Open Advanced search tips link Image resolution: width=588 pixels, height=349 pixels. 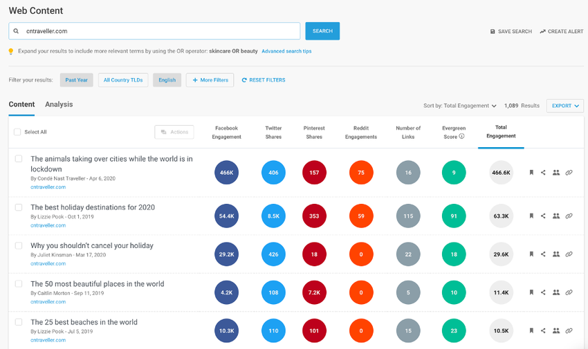[x=286, y=51]
